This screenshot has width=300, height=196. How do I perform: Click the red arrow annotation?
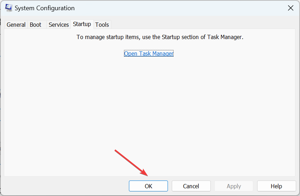point(131,163)
